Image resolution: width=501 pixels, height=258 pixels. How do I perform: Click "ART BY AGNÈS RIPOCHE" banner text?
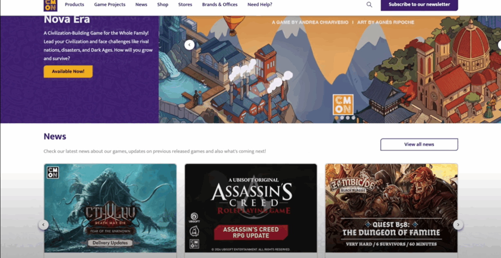386,22
